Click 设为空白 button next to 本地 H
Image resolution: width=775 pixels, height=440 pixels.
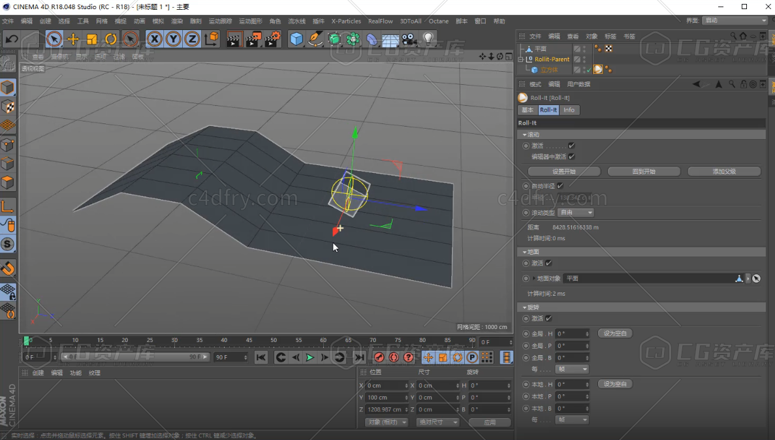click(x=615, y=384)
